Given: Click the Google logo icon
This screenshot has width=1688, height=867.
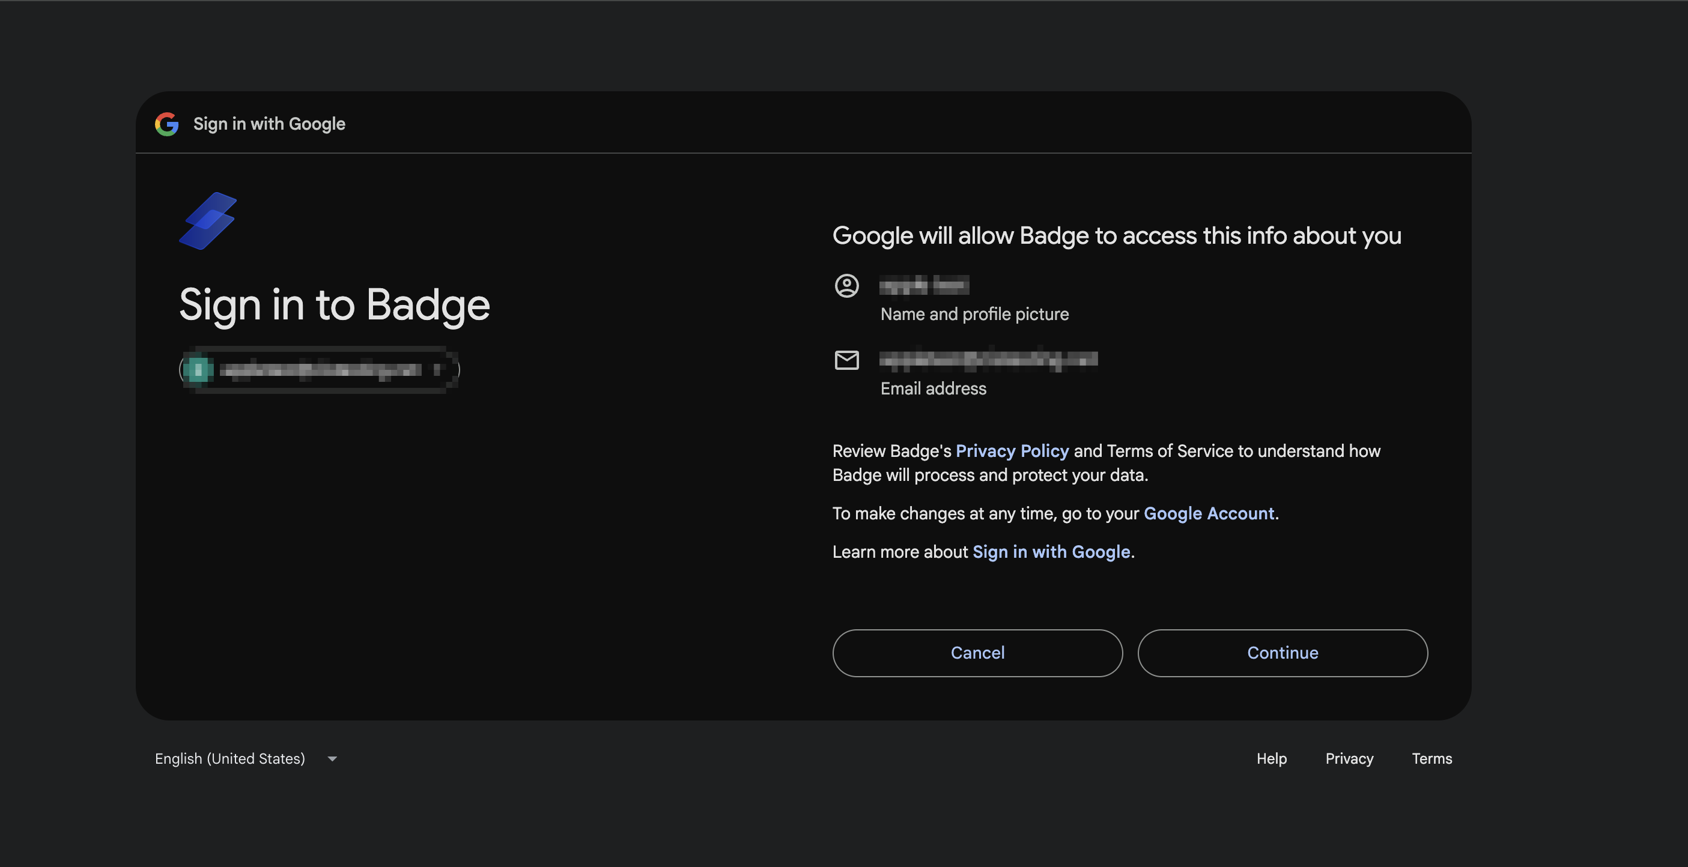Looking at the screenshot, I should (166, 124).
